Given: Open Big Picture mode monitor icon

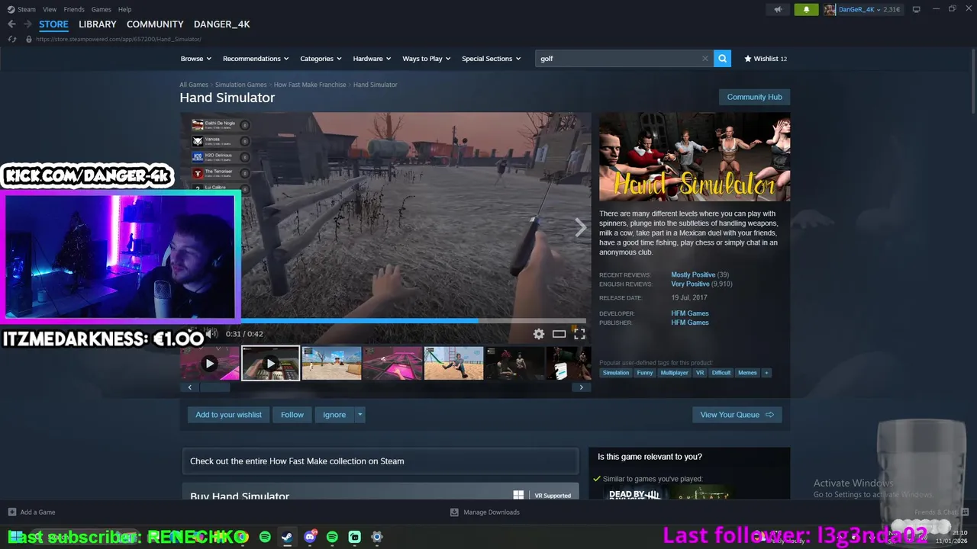Looking at the screenshot, I should point(916,9).
